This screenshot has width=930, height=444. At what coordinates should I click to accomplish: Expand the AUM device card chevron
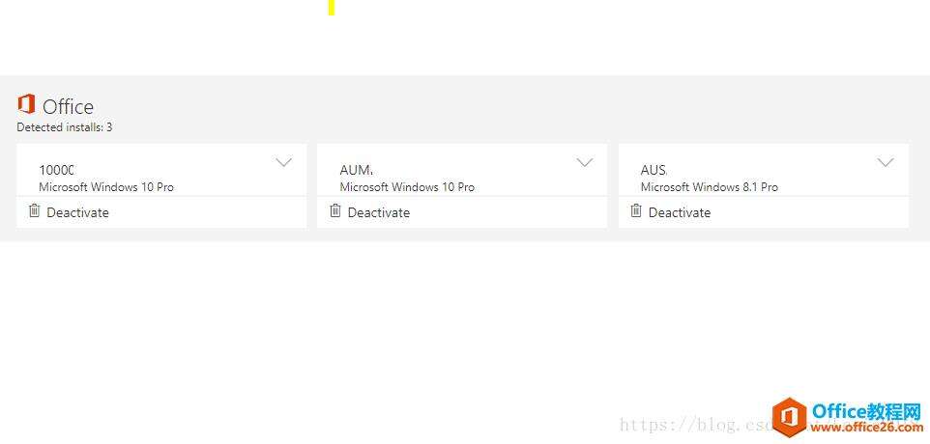[585, 163]
